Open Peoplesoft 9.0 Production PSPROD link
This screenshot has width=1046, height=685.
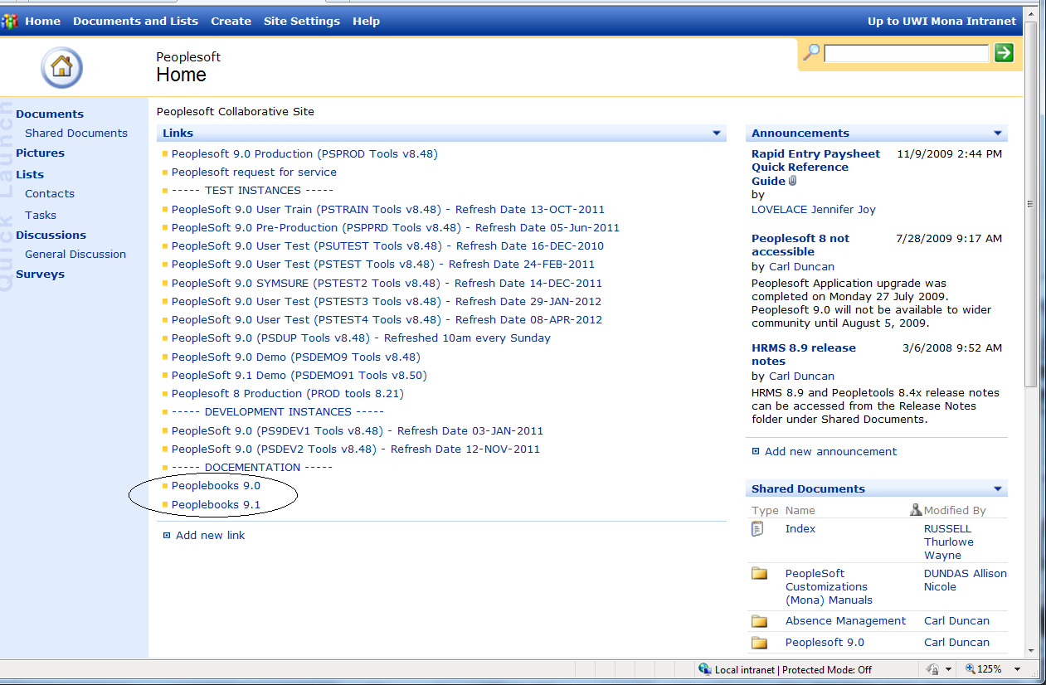pos(304,154)
